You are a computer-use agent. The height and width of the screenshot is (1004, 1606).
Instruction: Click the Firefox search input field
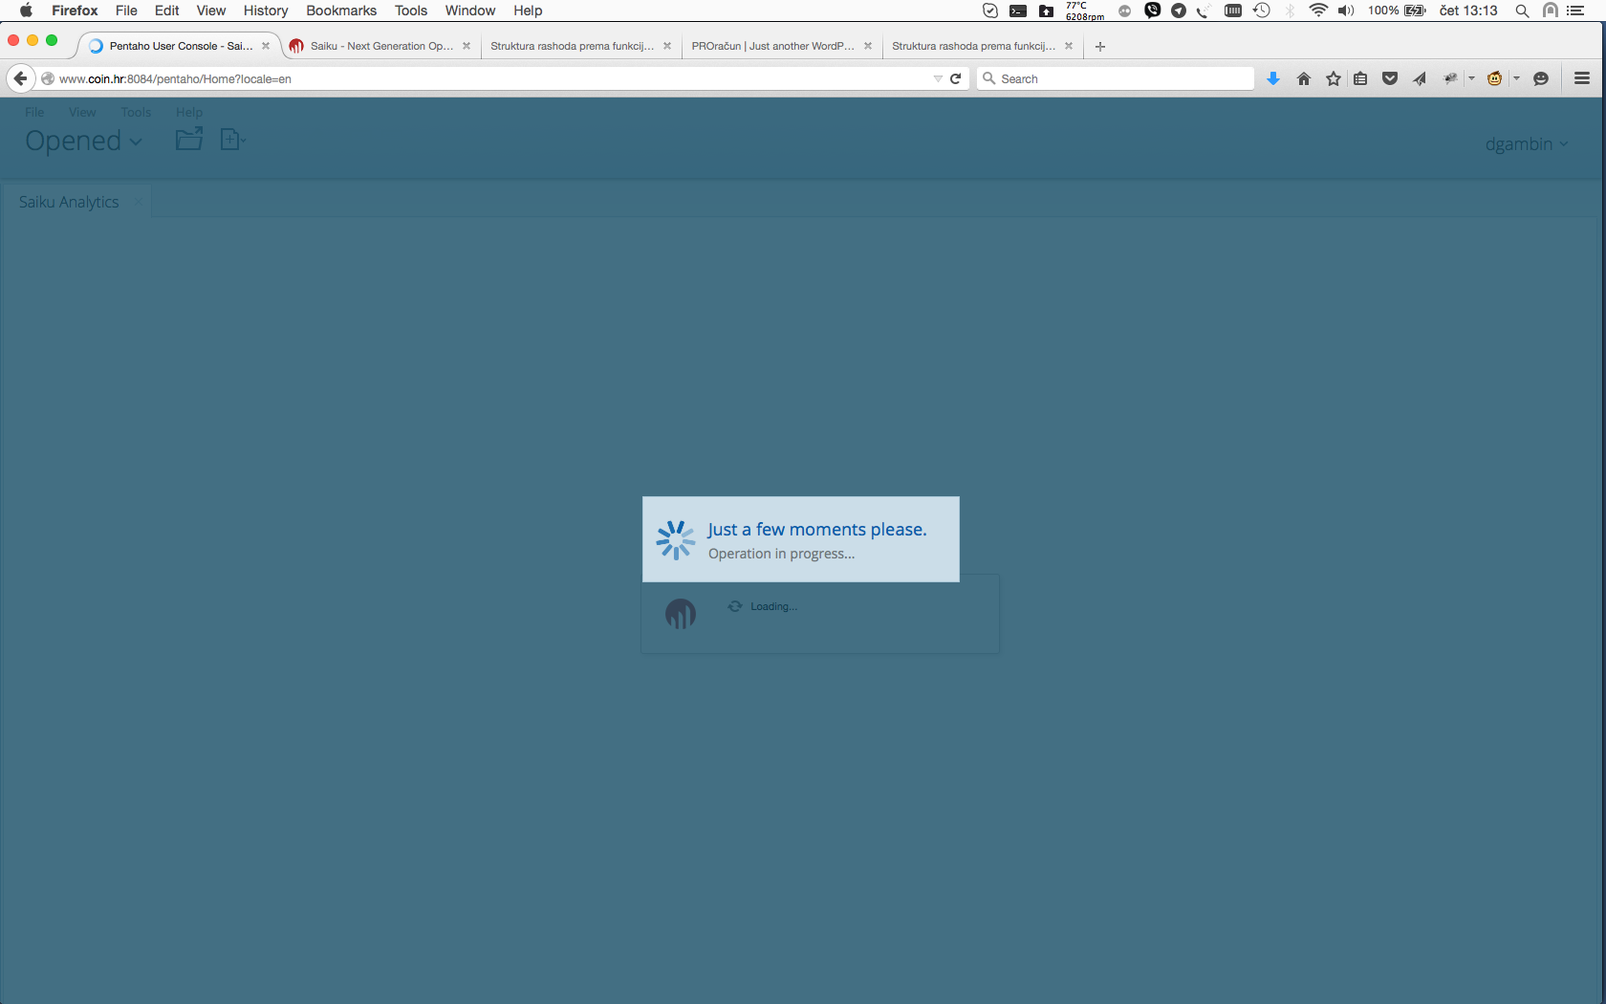tap(1116, 78)
